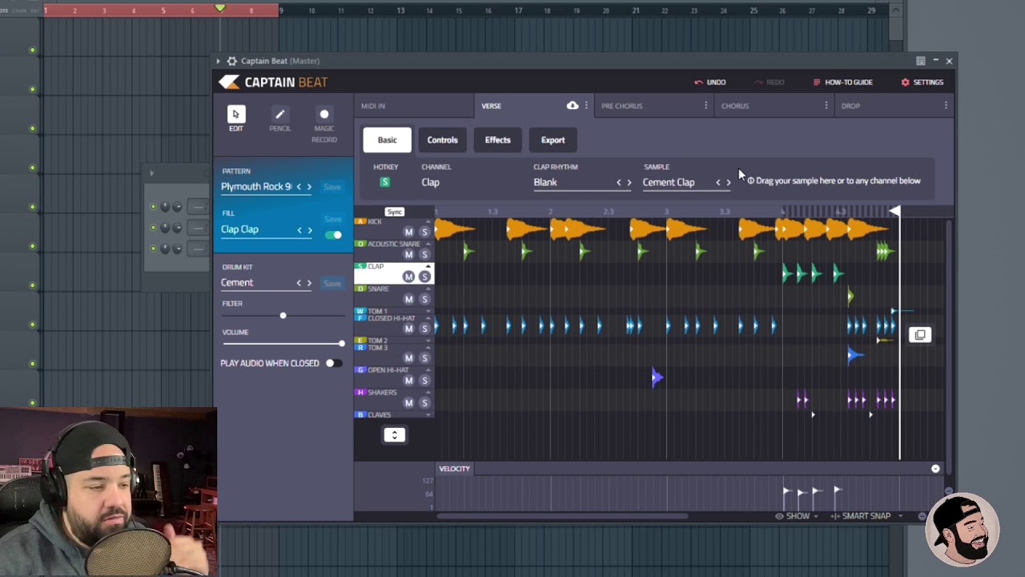Open the Show dropdown
The height and width of the screenshot is (577, 1025).
(797, 516)
